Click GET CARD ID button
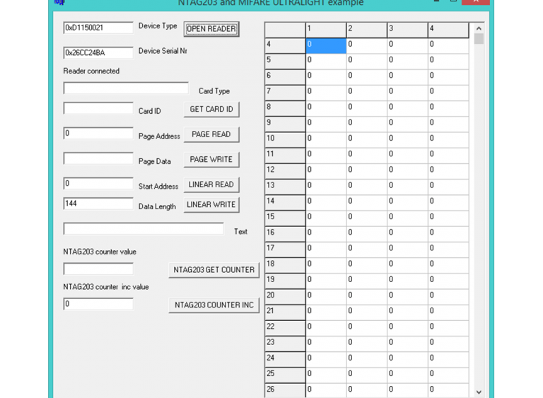 tap(211, 110)
